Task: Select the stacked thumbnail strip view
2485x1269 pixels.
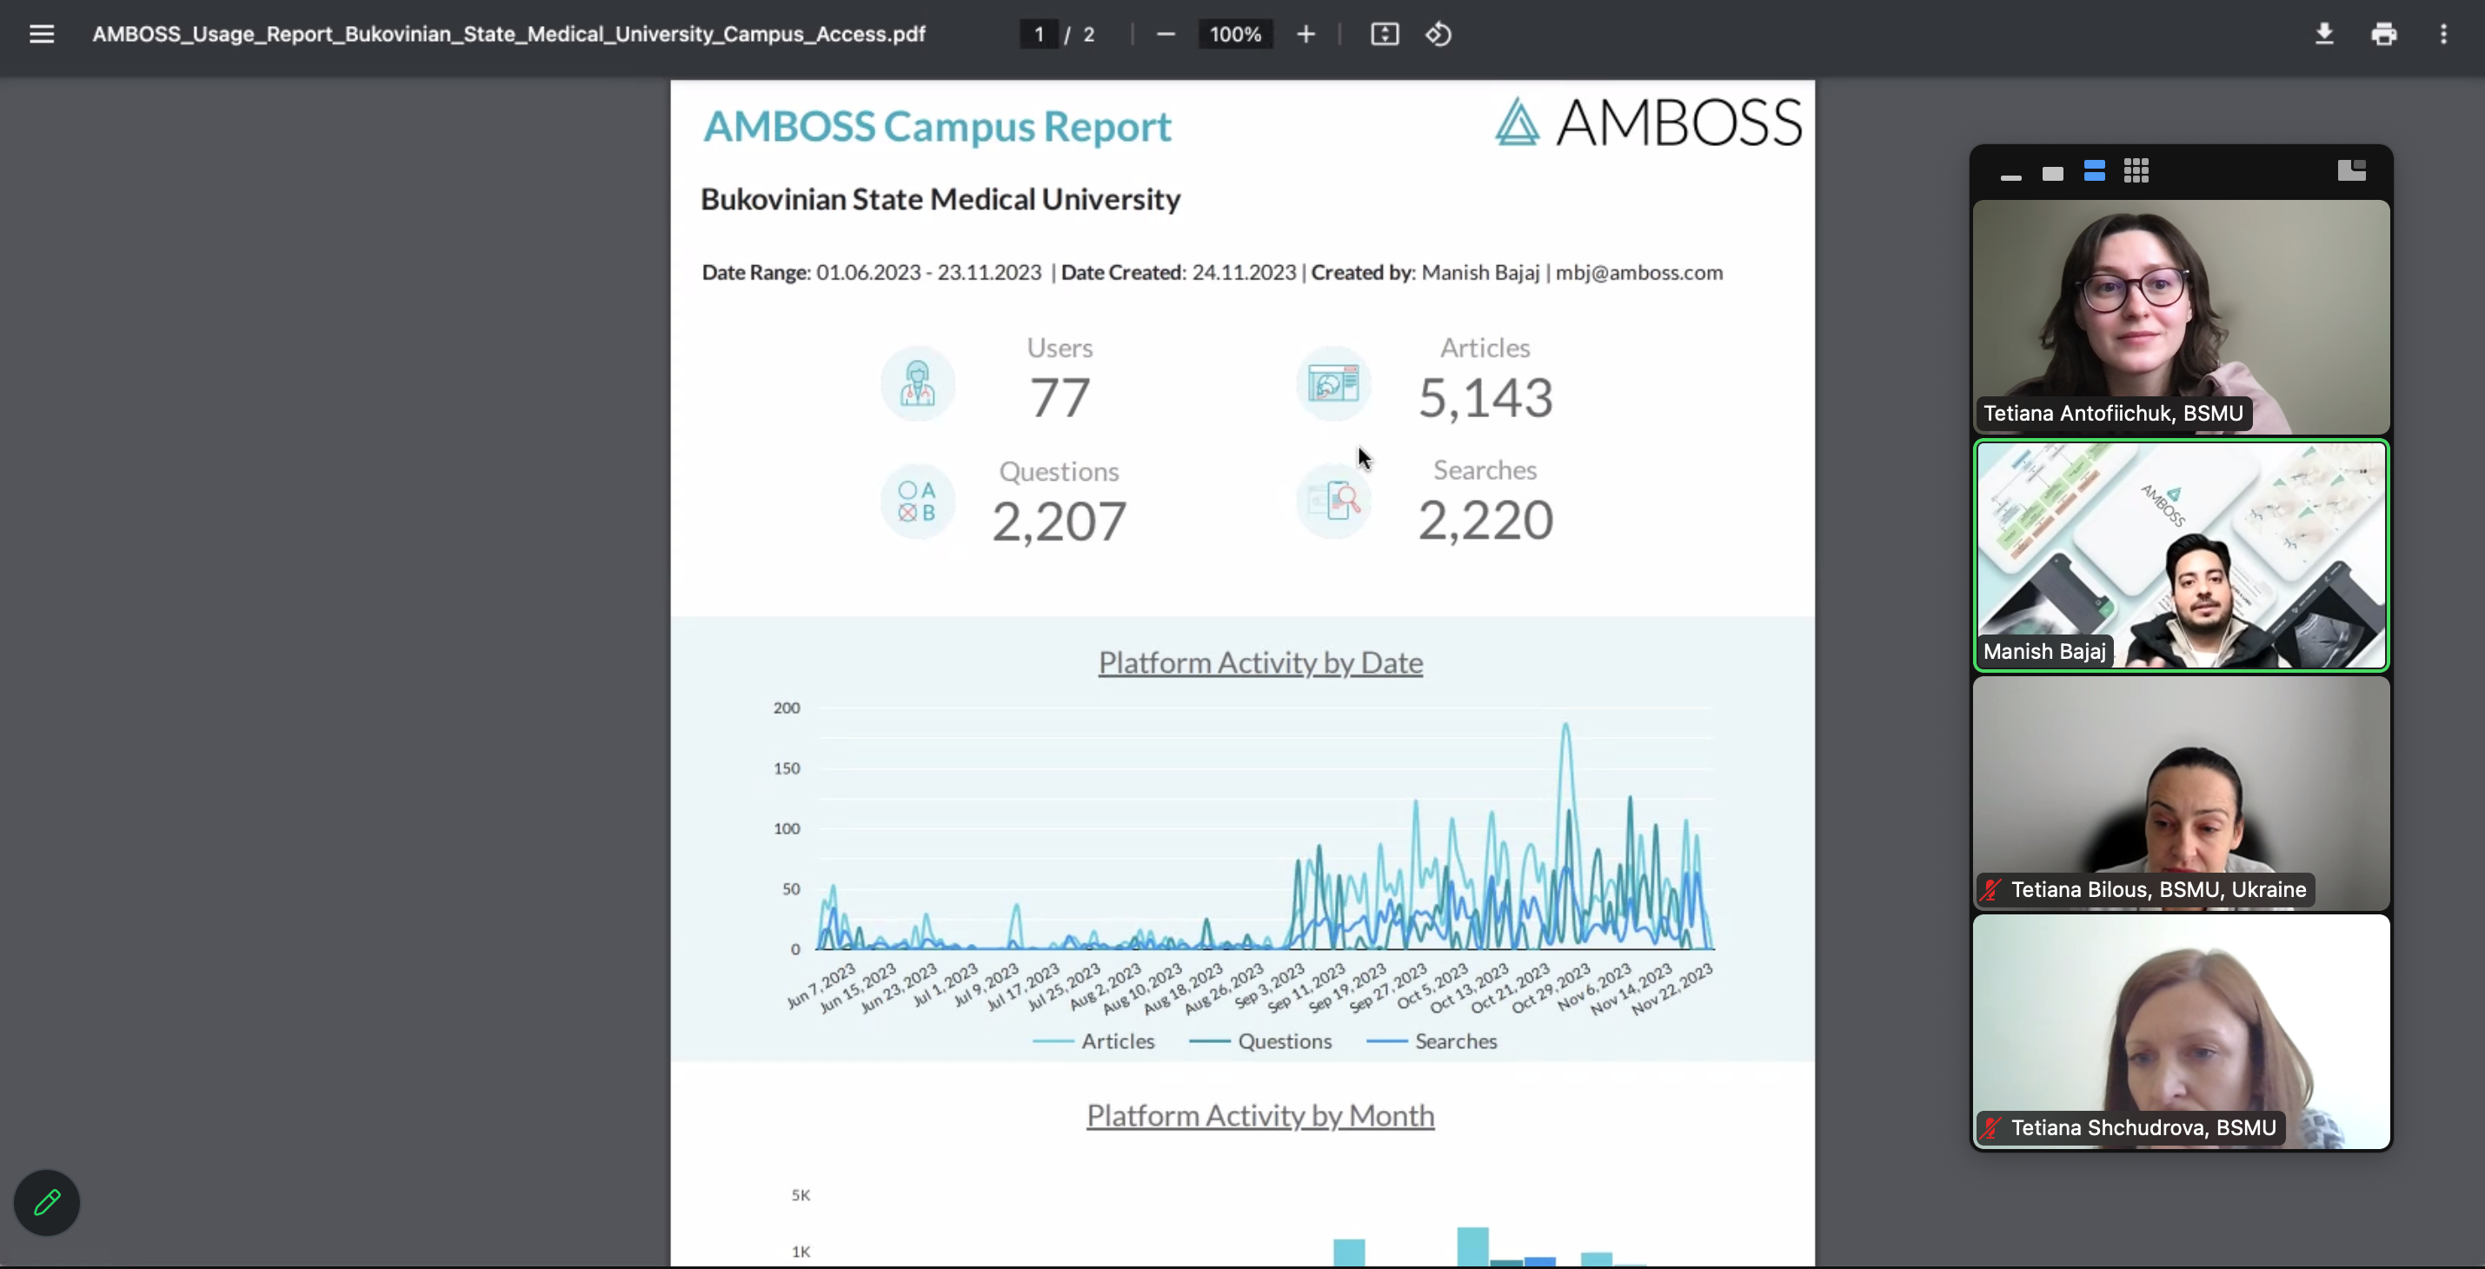Action: click(x=2095, y=172)
